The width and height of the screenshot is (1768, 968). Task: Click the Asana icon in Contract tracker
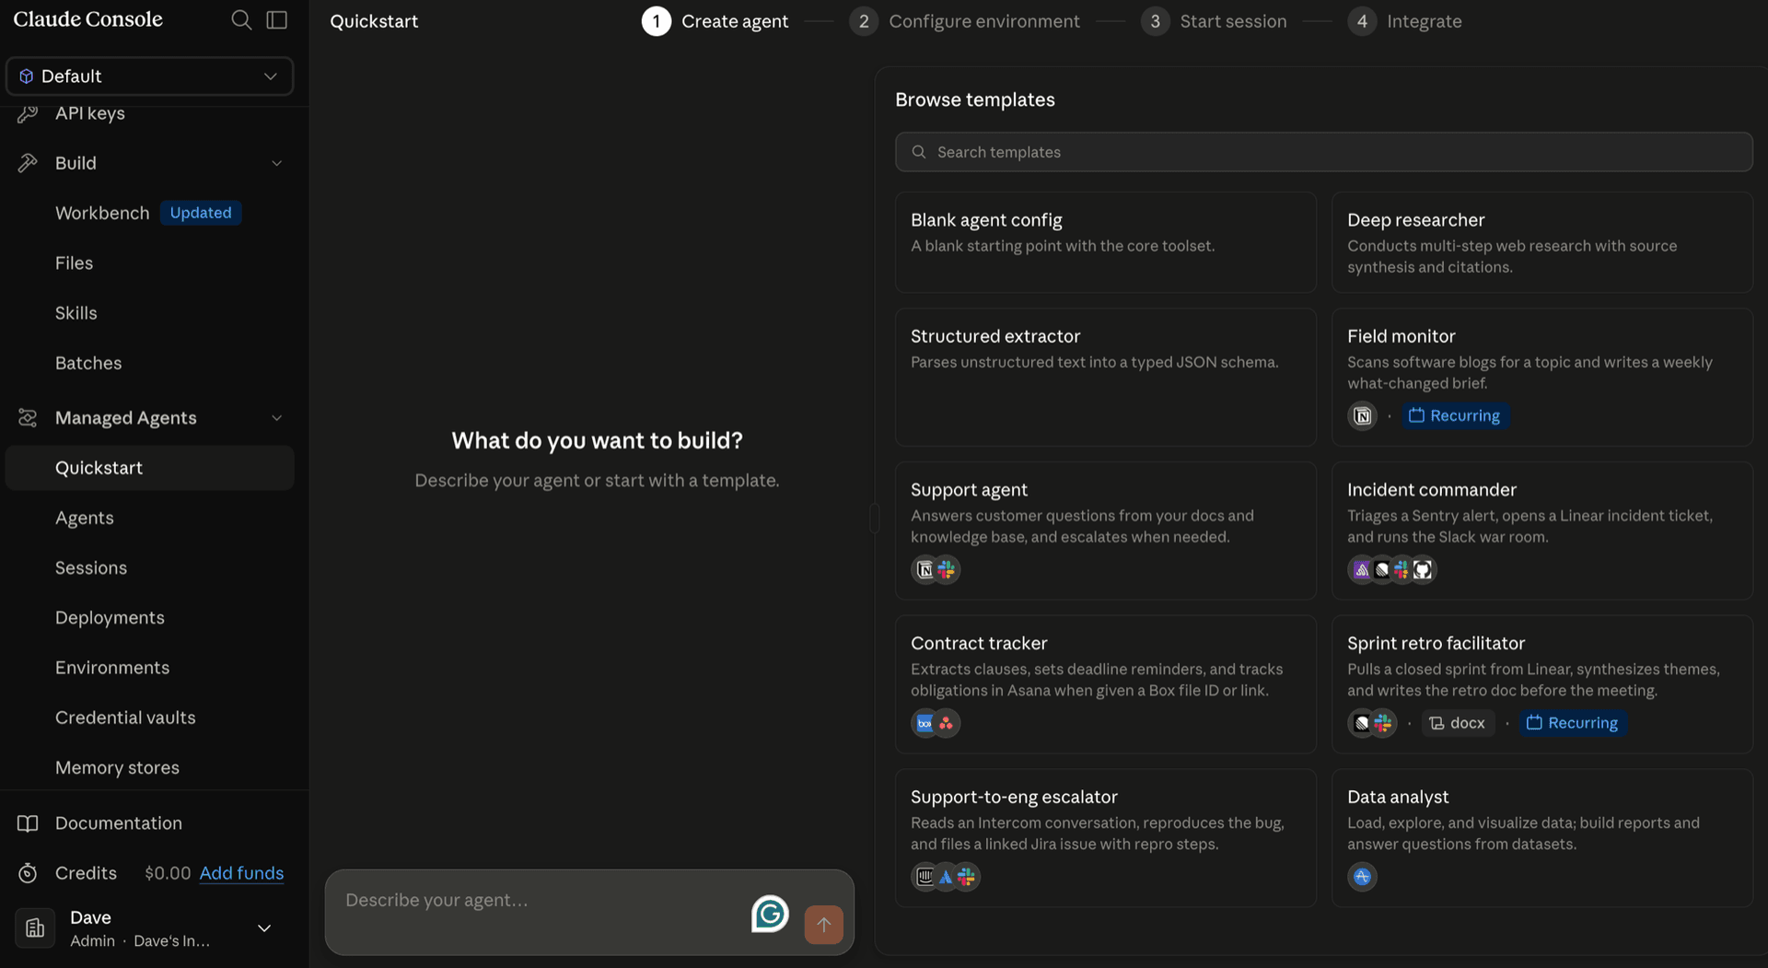click(947, 724)
